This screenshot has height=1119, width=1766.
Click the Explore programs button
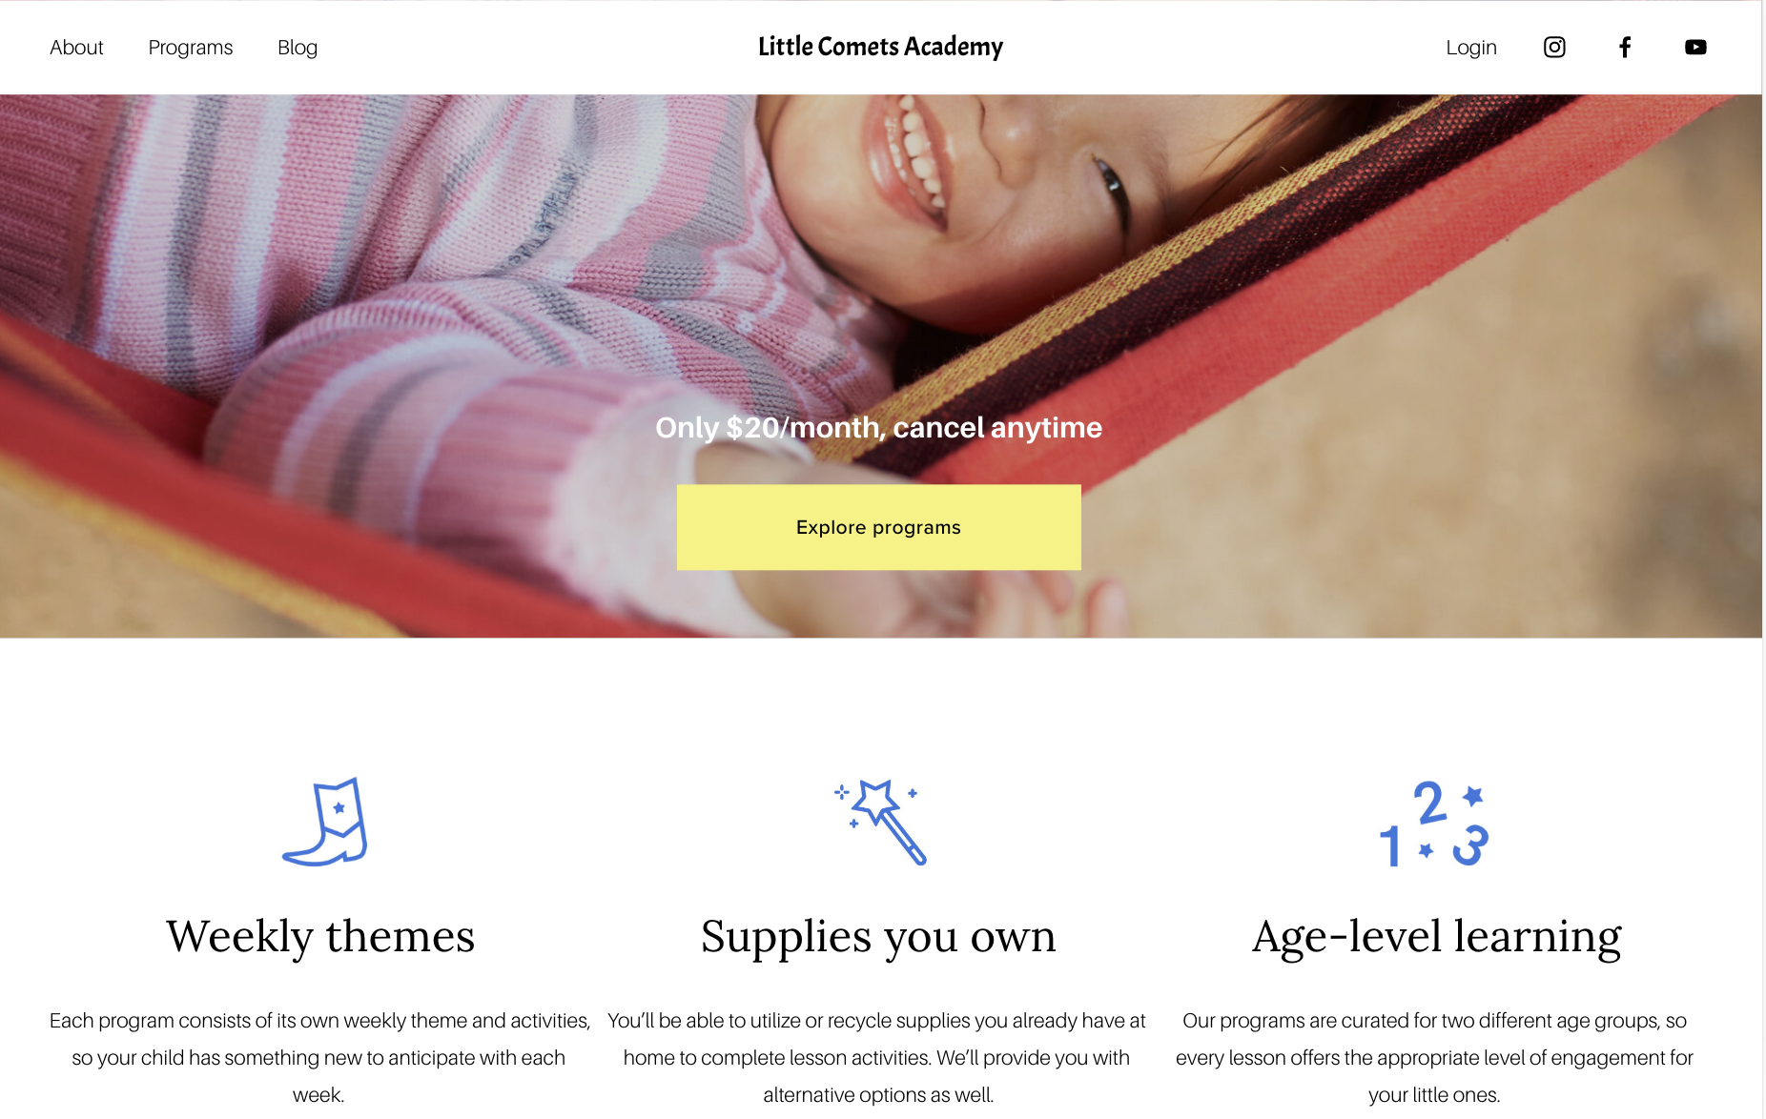click(879, 527)
